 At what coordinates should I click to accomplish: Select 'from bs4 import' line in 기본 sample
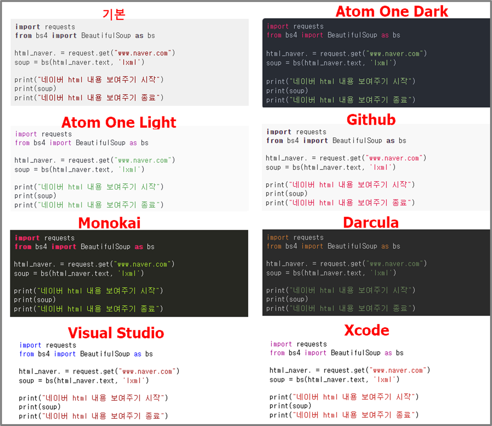(x=85, y=36)
